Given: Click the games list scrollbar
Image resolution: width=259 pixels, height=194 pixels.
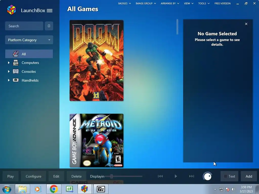Looking at the screenshot, I should tap(177, 27).
